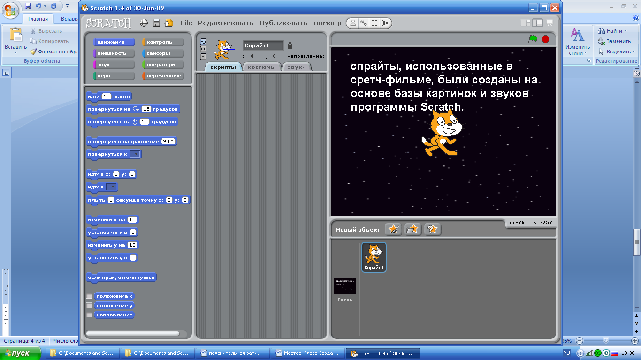Enter presentation mode in Scratch
This screenshot has height=360, width=641.
point(550,22)
